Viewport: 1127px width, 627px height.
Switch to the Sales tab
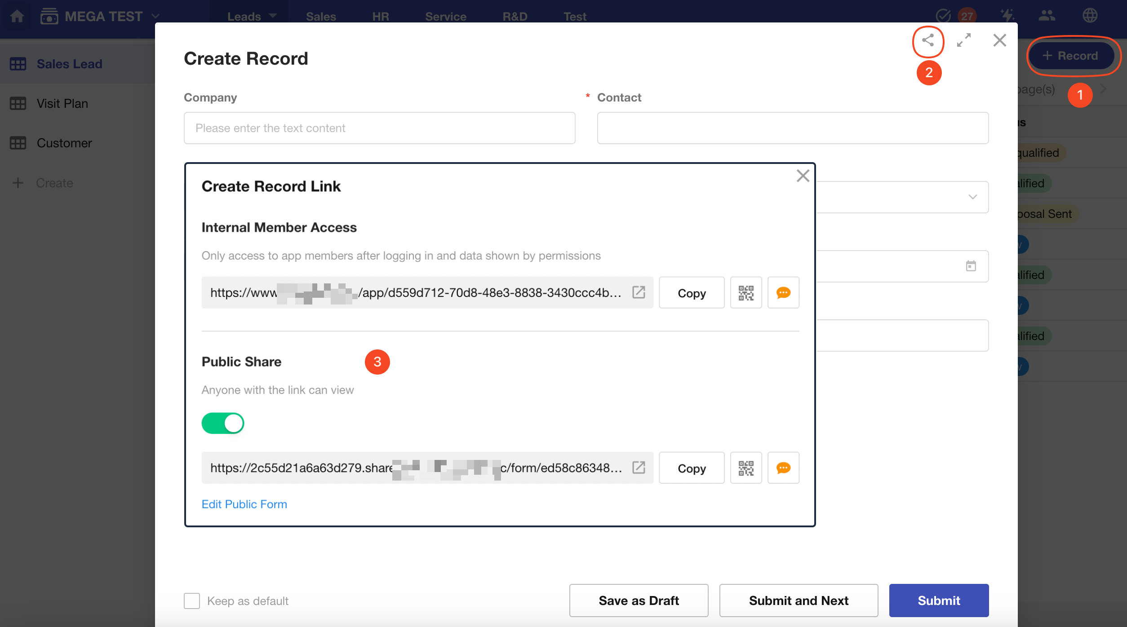(x=321, y=17)
